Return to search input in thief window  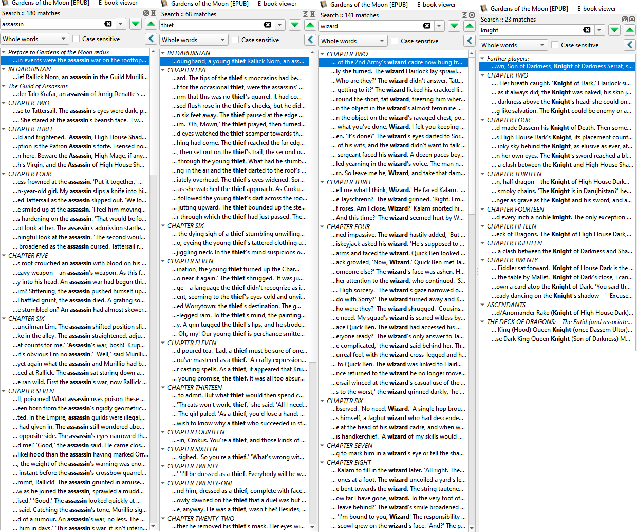click(310, 40)
